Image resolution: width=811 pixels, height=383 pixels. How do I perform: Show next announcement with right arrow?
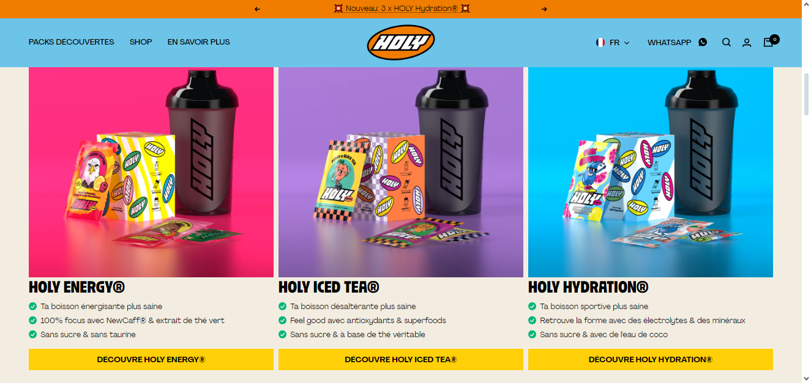[544, 9]
